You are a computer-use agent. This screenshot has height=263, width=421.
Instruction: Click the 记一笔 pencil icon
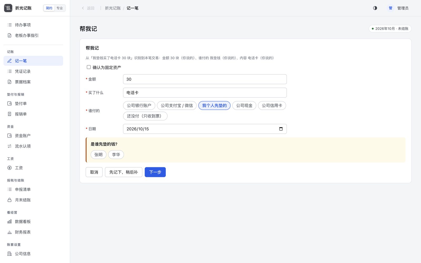tap(9, 61)
